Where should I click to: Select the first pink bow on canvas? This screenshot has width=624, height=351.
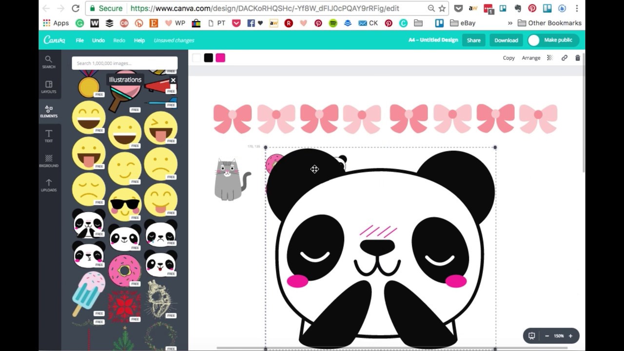[x=233, y=118]
